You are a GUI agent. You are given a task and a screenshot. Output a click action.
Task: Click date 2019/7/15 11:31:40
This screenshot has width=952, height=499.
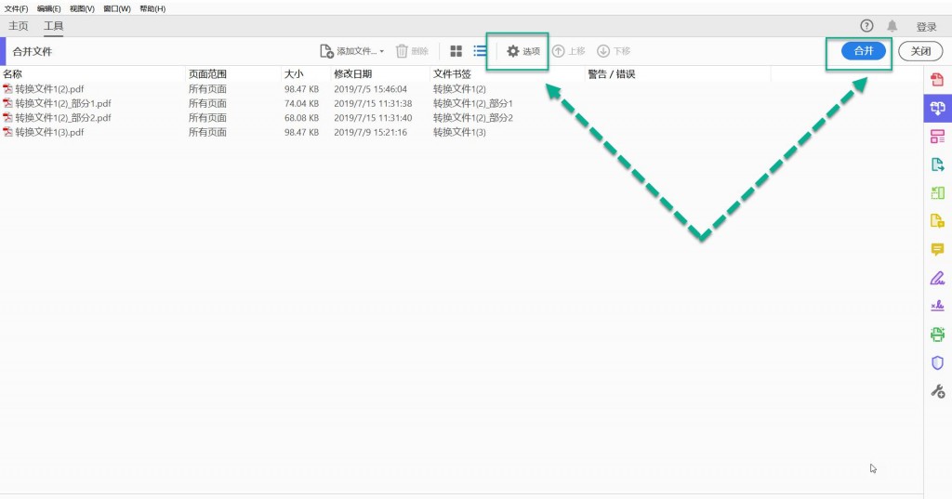tap(373, 118)
